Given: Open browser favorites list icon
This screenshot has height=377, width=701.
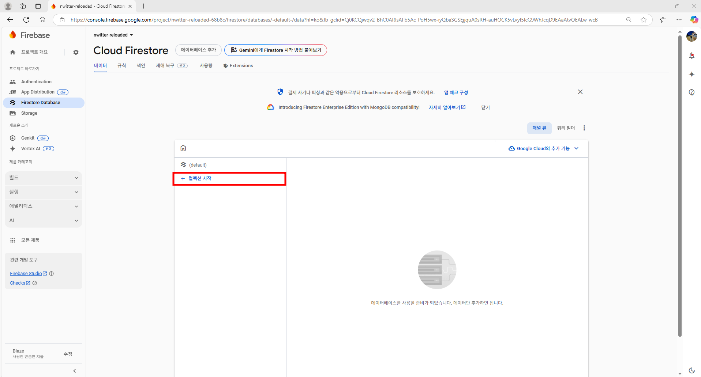Looking at the screenshot, I should pos(663,20).
